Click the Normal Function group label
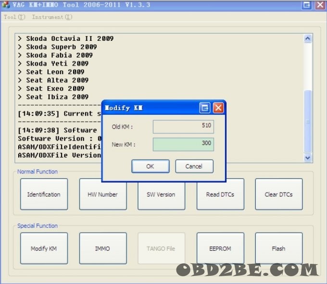327x284 pixels. (38, 172)
